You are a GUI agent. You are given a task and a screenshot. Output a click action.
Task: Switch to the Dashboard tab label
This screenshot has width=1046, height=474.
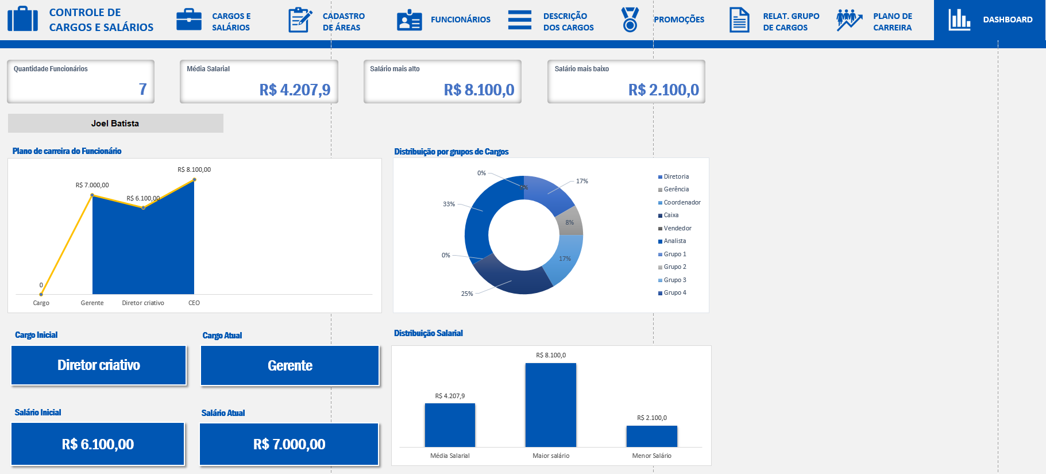click(x=1008, y=20)
